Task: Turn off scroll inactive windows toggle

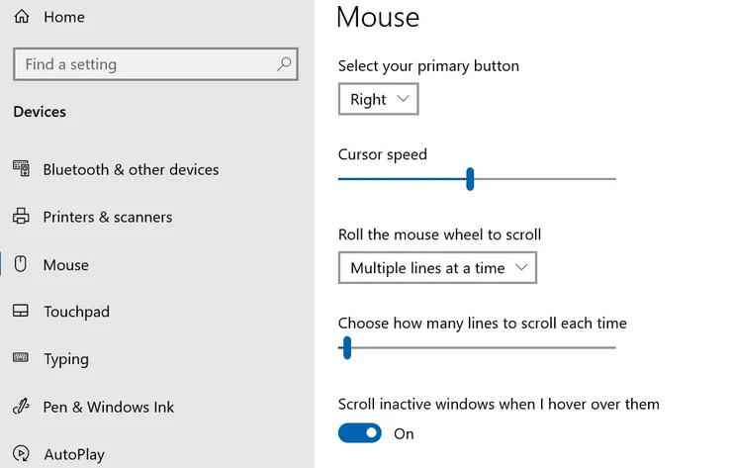Action: [x=360, y=433]
